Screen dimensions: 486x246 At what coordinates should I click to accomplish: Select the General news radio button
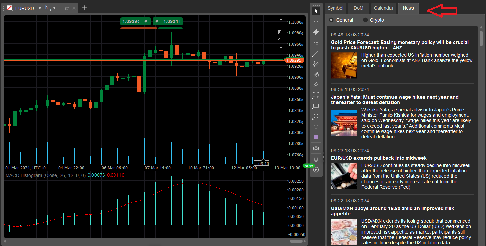point(331,20)
